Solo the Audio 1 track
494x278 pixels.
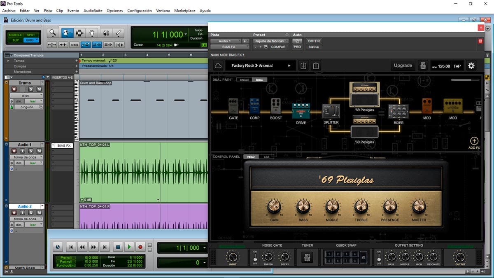(x=30, y=151)
